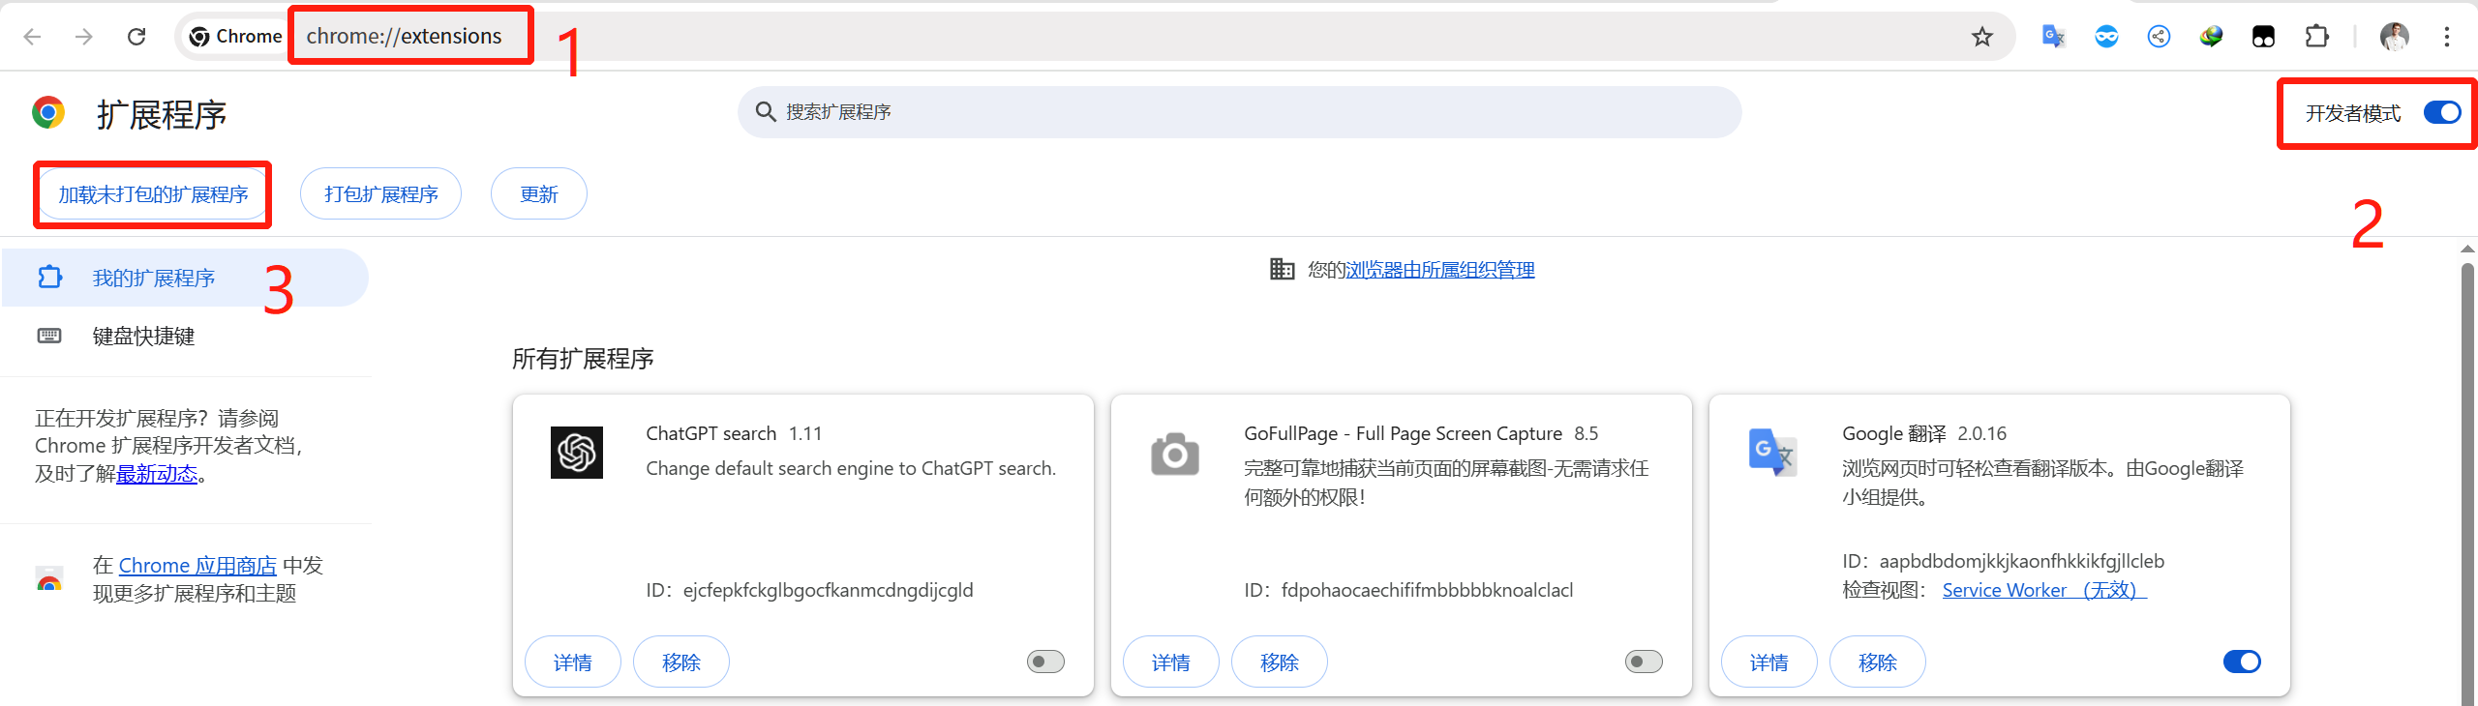Click the 搜索扩展程序 search field
2478x706 pixels.
tap(1239, 112)
